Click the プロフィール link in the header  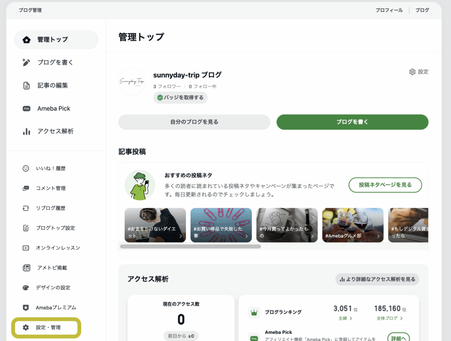[389, 10]
